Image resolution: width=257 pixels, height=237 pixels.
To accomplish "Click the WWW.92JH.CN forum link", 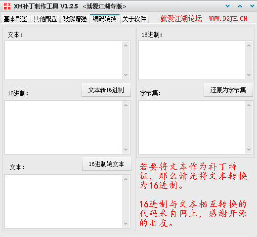I will (x=228, y=19).
